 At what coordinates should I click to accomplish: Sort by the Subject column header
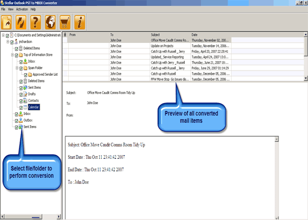(x=170, y=35)
